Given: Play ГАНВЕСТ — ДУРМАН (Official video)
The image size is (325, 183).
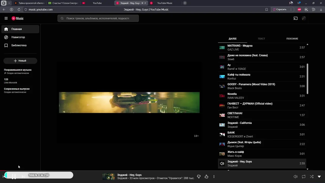Looking at the screenshot, I should coord(262,105).
